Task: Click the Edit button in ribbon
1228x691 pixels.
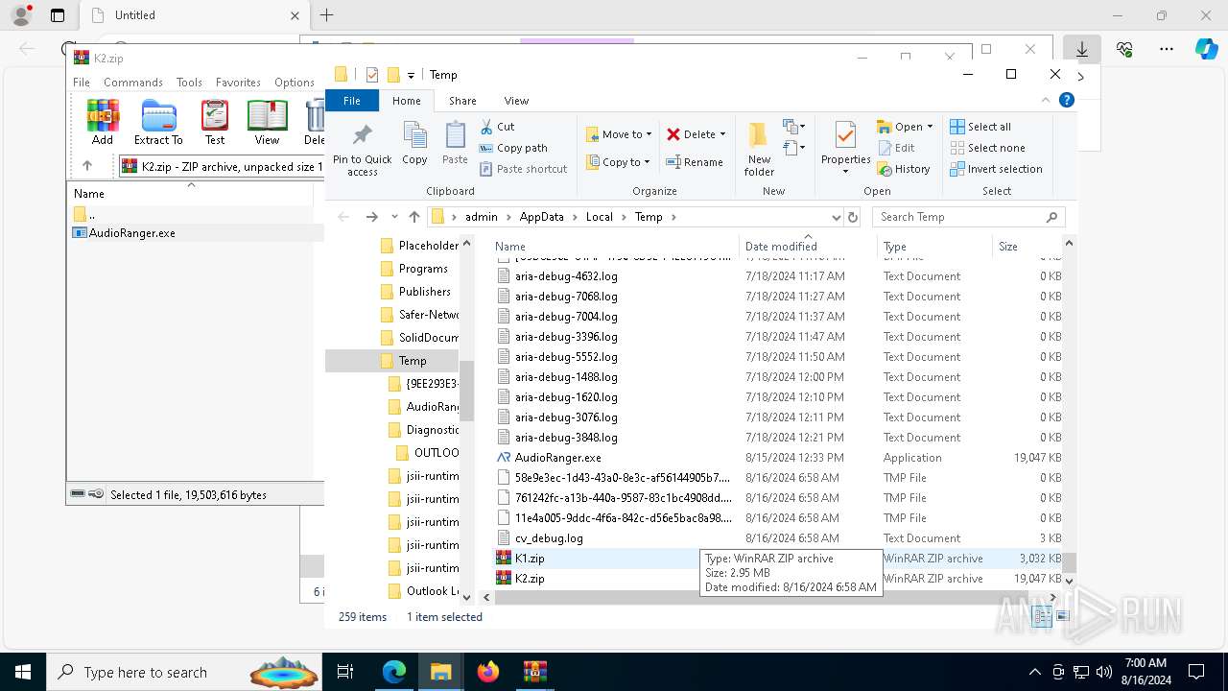Action: 896,148
